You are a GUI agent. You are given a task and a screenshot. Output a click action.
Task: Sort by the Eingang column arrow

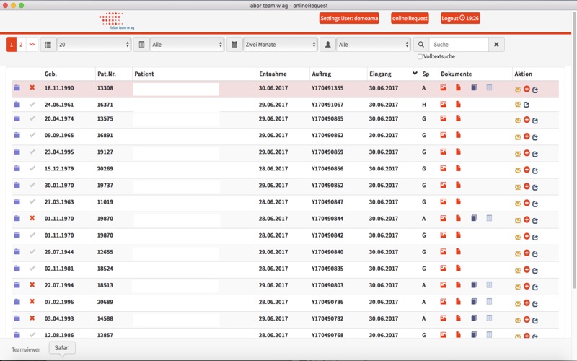415,74
